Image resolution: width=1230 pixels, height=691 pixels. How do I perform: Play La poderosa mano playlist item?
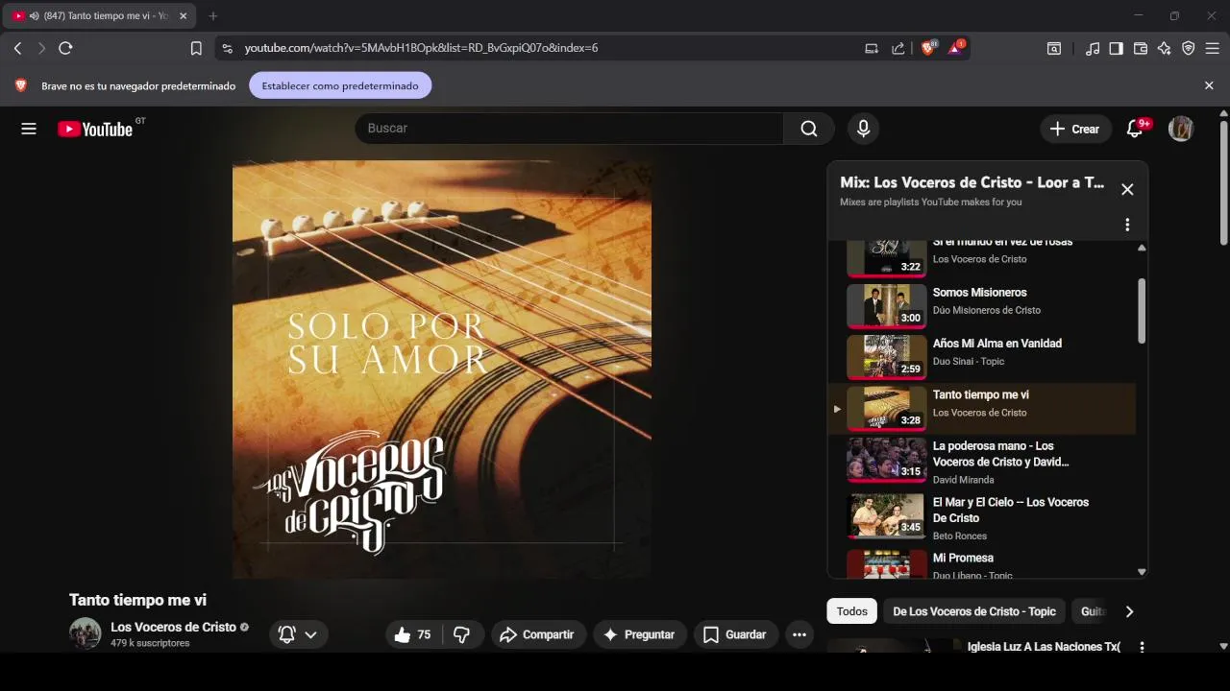pyautogui.click(x=981, y=462)
